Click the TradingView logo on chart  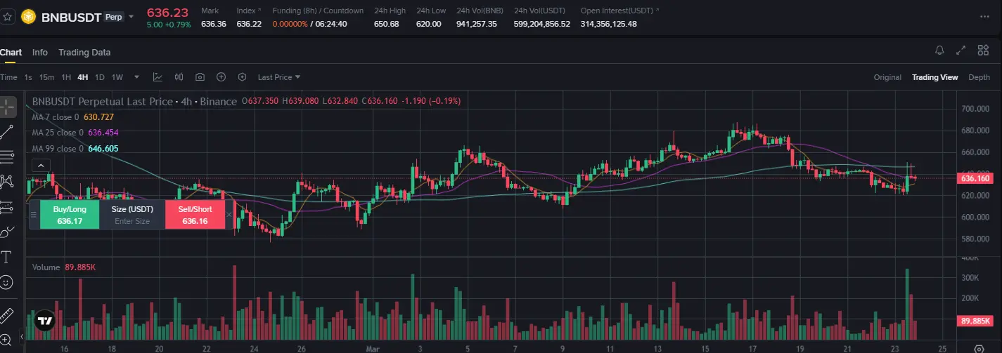click(46, 321)
